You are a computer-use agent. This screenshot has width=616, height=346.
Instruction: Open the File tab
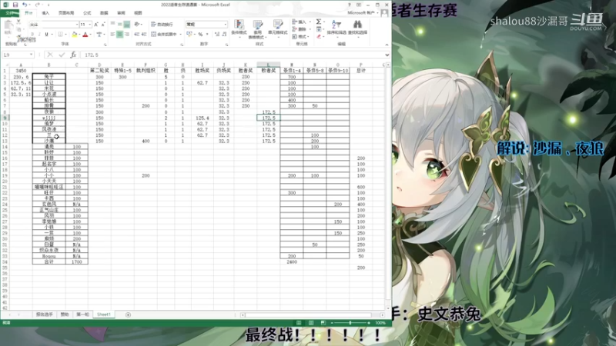(10, 13)
